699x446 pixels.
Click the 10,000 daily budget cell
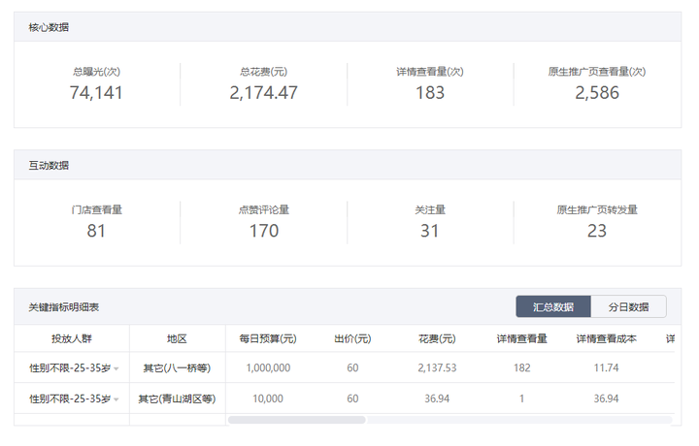(268, 398)
